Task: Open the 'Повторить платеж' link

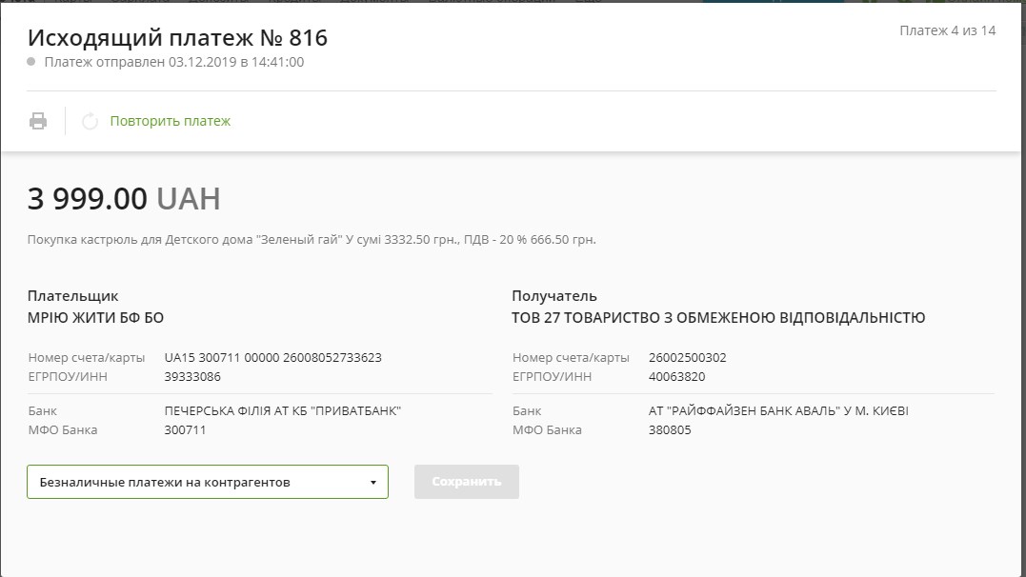Action: (x=170, y=121)
